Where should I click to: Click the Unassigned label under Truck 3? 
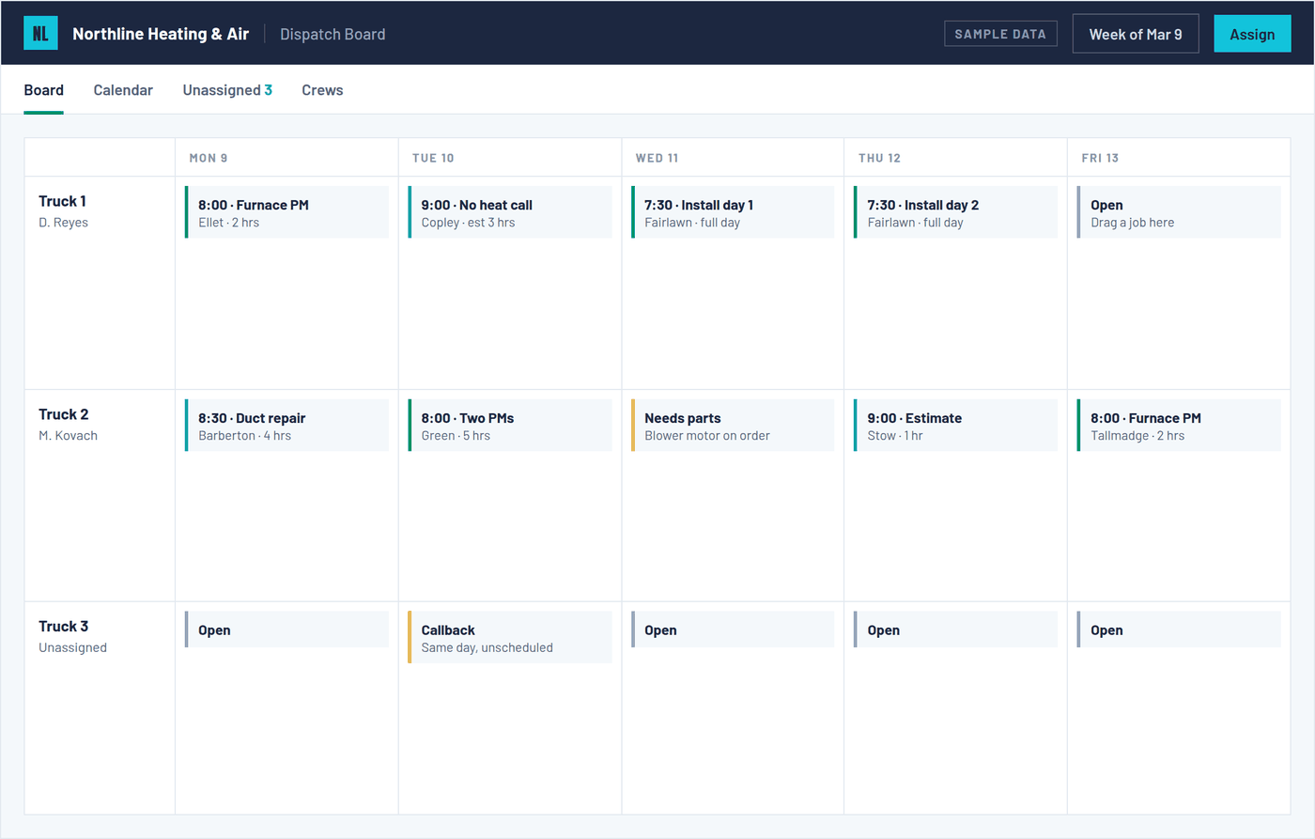pos(72,647)
